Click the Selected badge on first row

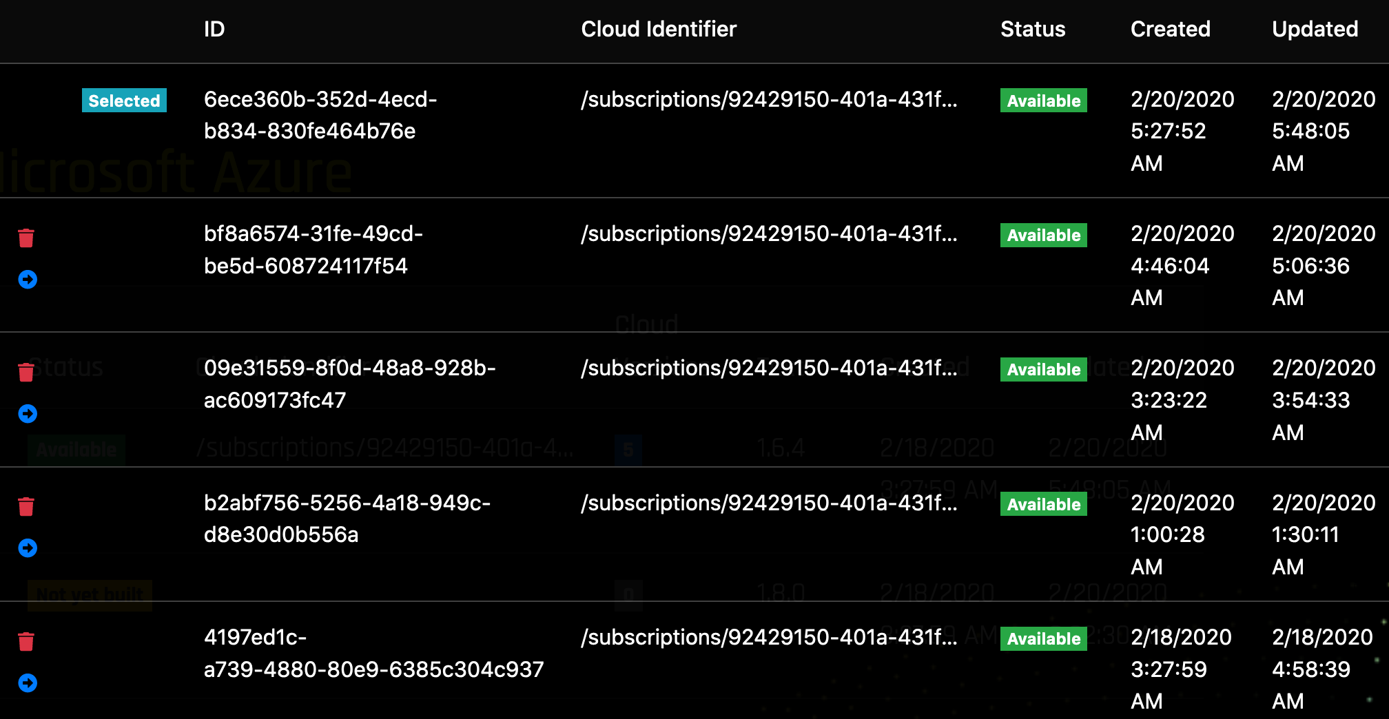(124, 101)
